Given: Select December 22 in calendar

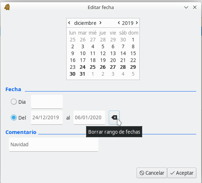Looking at the screenshot, I should click(133, 60).
